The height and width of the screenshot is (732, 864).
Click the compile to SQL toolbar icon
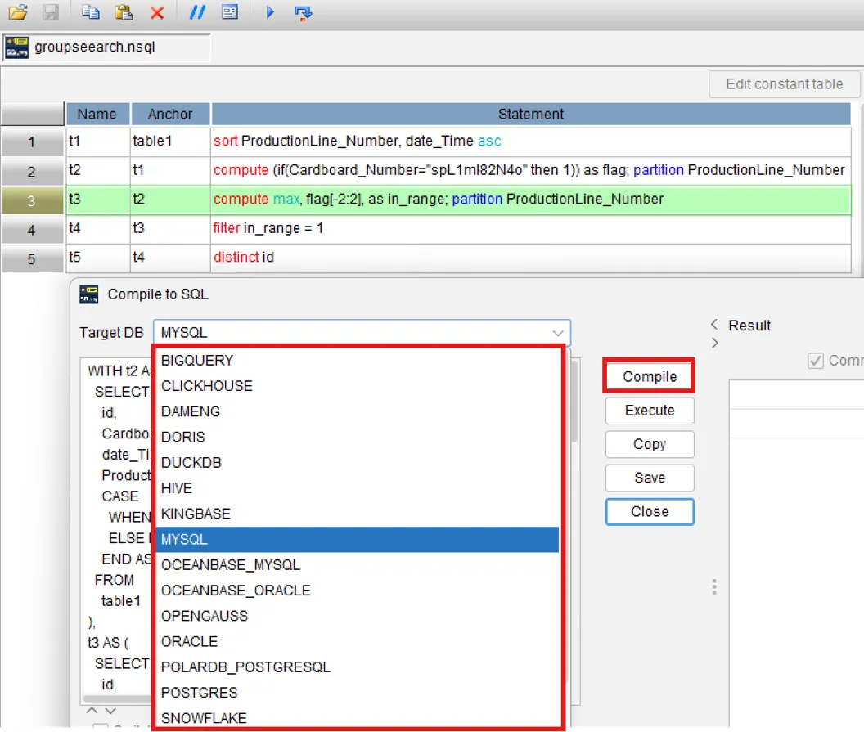pos(303,12)
